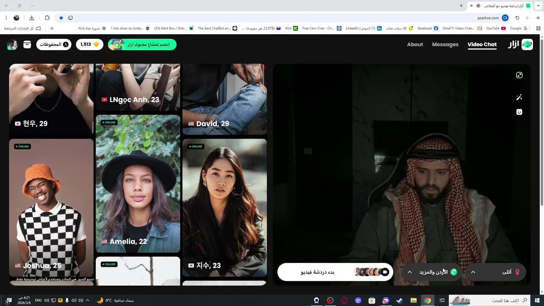The image size is (544, 306).
Task: Click the Azar logo icon
Action: (527, 44)
